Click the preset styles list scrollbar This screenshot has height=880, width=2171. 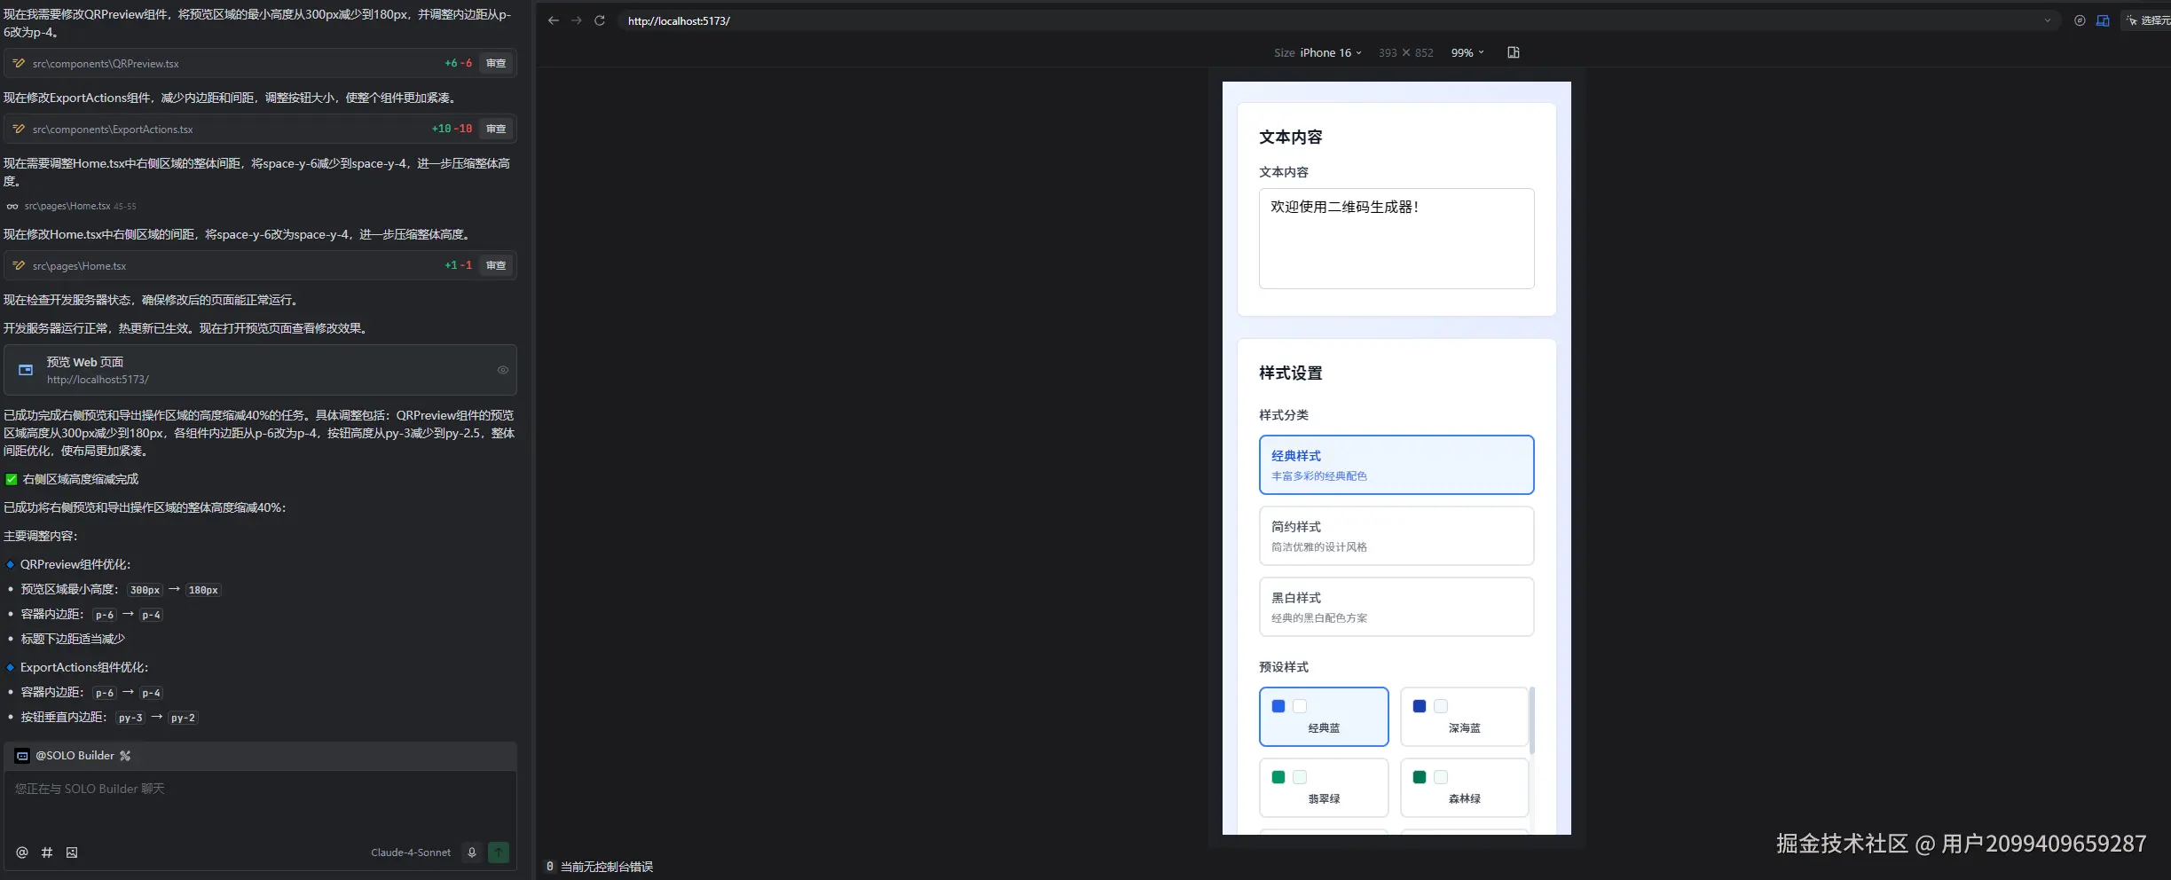(x=1532, y=720)
